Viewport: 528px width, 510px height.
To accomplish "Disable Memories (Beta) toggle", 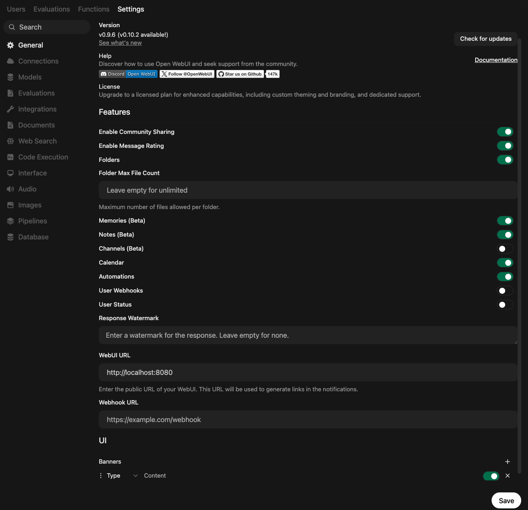I will pos(505,221).
